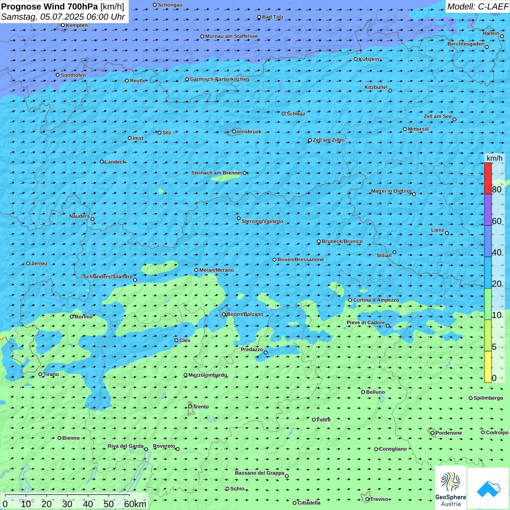Click the blue cloud logo beside GeoSphere
The width and height of the screenshot is (510, 510).
[x=489, y=489]
